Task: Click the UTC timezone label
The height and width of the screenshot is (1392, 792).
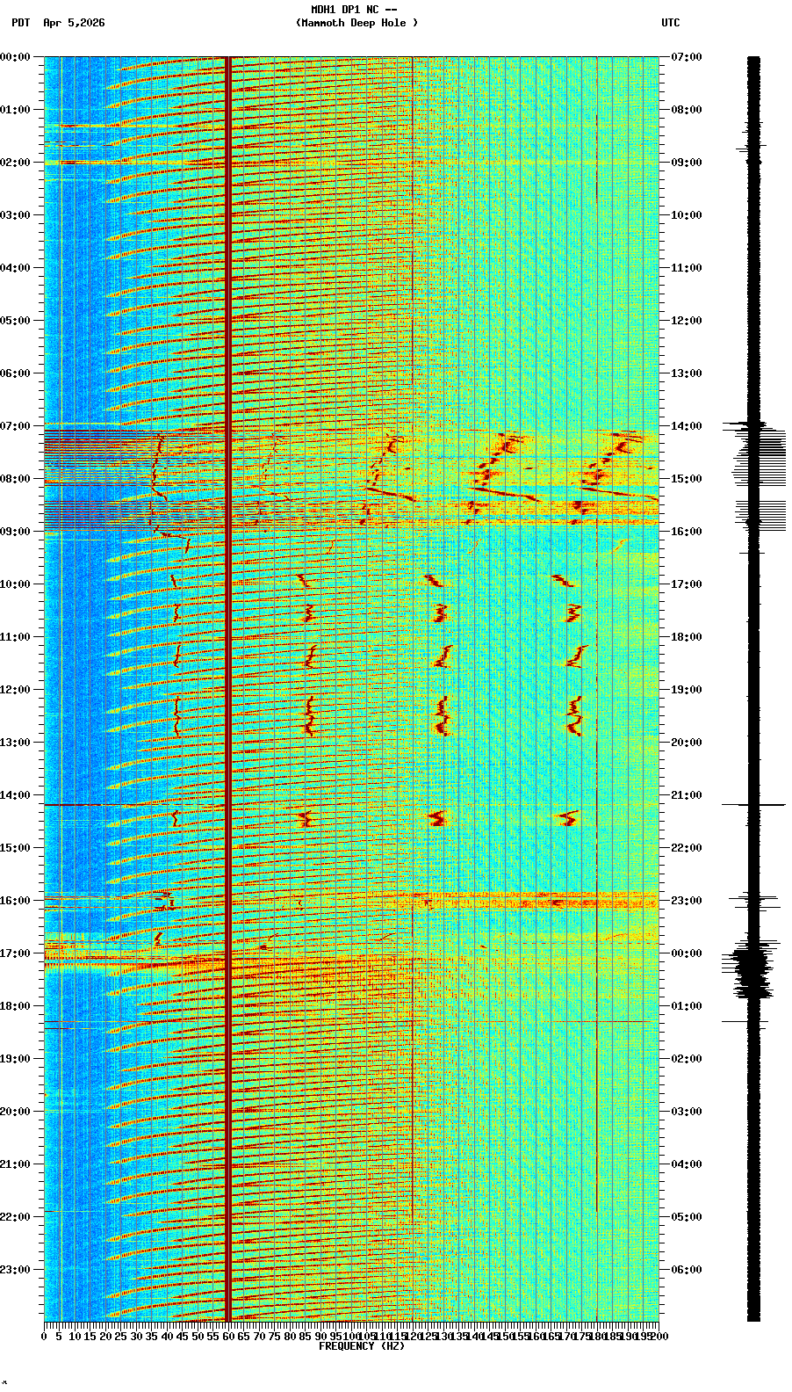Action: pyautogui.click(x=671, y=23)
